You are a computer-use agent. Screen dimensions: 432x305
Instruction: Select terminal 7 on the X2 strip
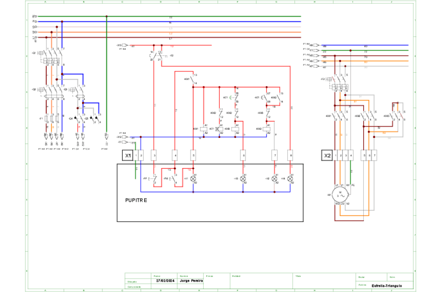pos(375,155)
